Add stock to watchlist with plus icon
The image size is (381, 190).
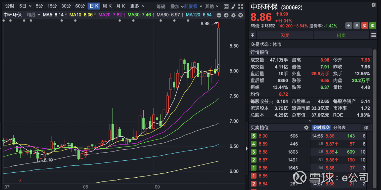coord(349,25)
